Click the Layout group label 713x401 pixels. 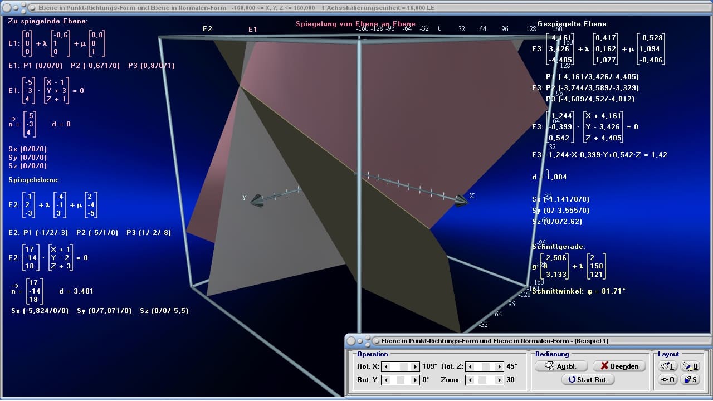[668, 354]
